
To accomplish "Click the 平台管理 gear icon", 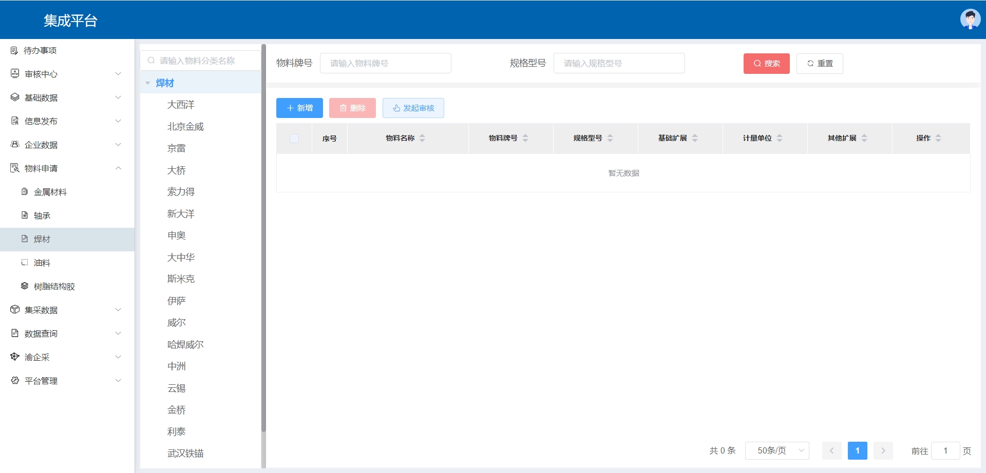I will 15,381.
